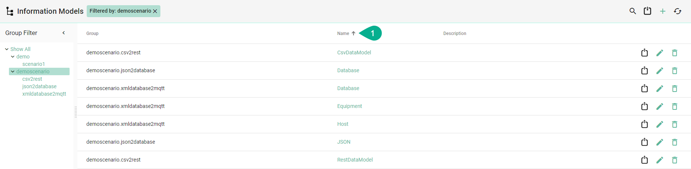Collapse the demoscenario tree group
Screen dimensions: 691x169
(x=13, y=71)
